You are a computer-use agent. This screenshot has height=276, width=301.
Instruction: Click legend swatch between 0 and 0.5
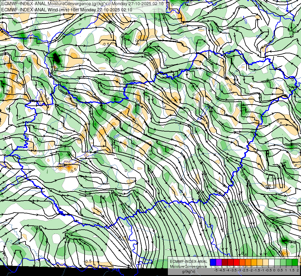pyautogui.click(x=277, y=263)
